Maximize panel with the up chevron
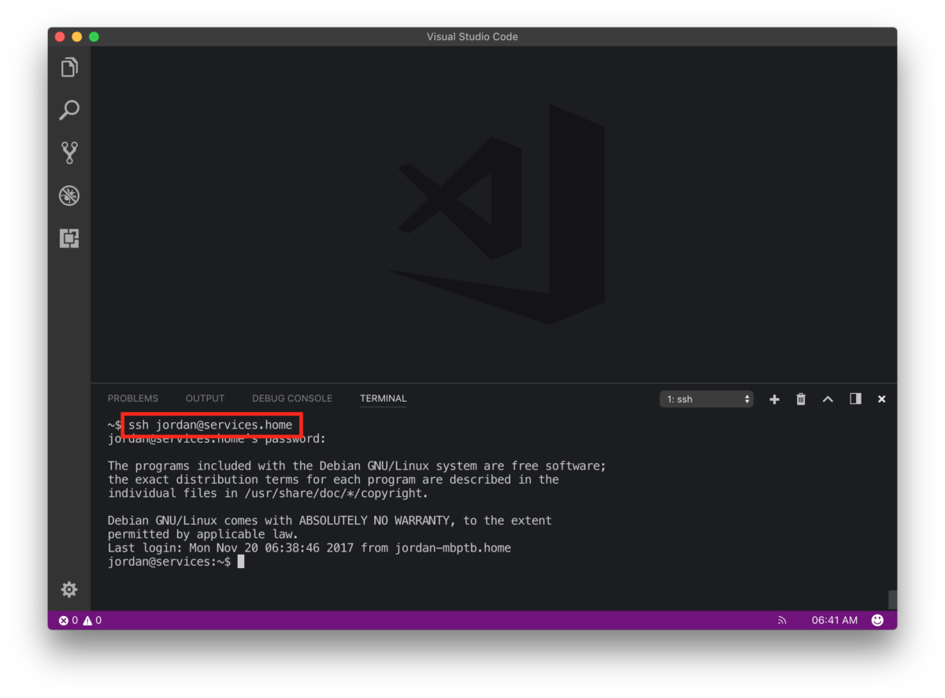This screenshot has width=945, height=698. point(828,399)
